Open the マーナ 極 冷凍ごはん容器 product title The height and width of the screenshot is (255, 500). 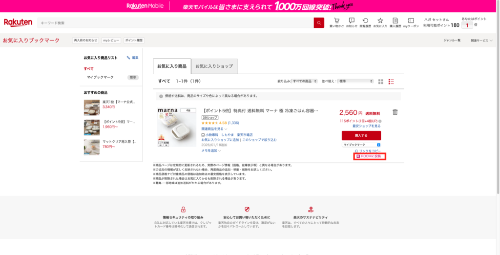(x=260, y=111)
